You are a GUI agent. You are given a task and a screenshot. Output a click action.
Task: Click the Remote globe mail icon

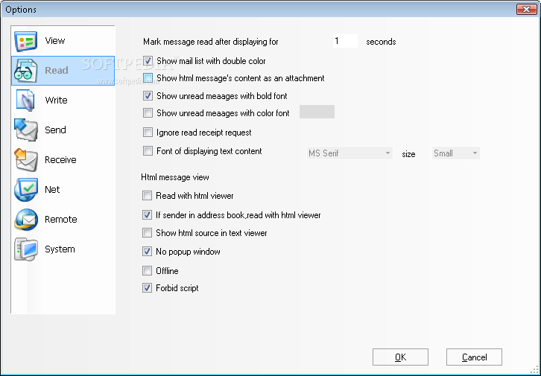pos(25,220)
